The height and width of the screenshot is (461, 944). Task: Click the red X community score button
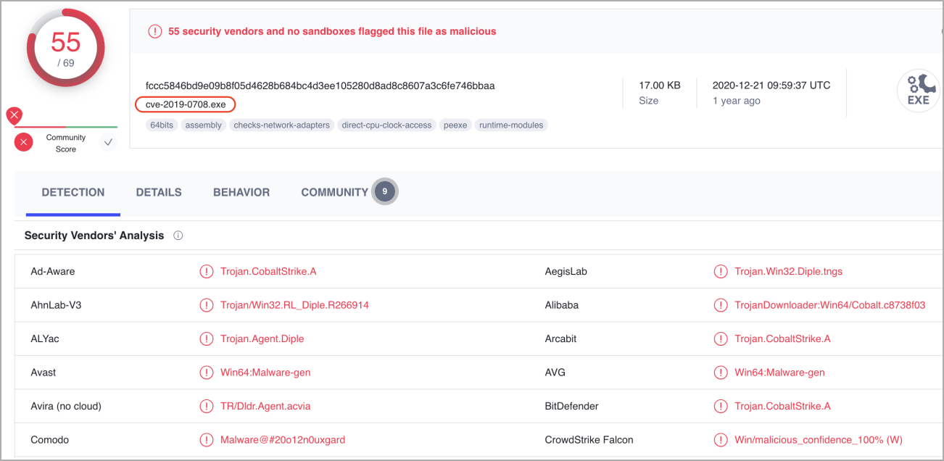pyautogui.click(x=24, y=143)
